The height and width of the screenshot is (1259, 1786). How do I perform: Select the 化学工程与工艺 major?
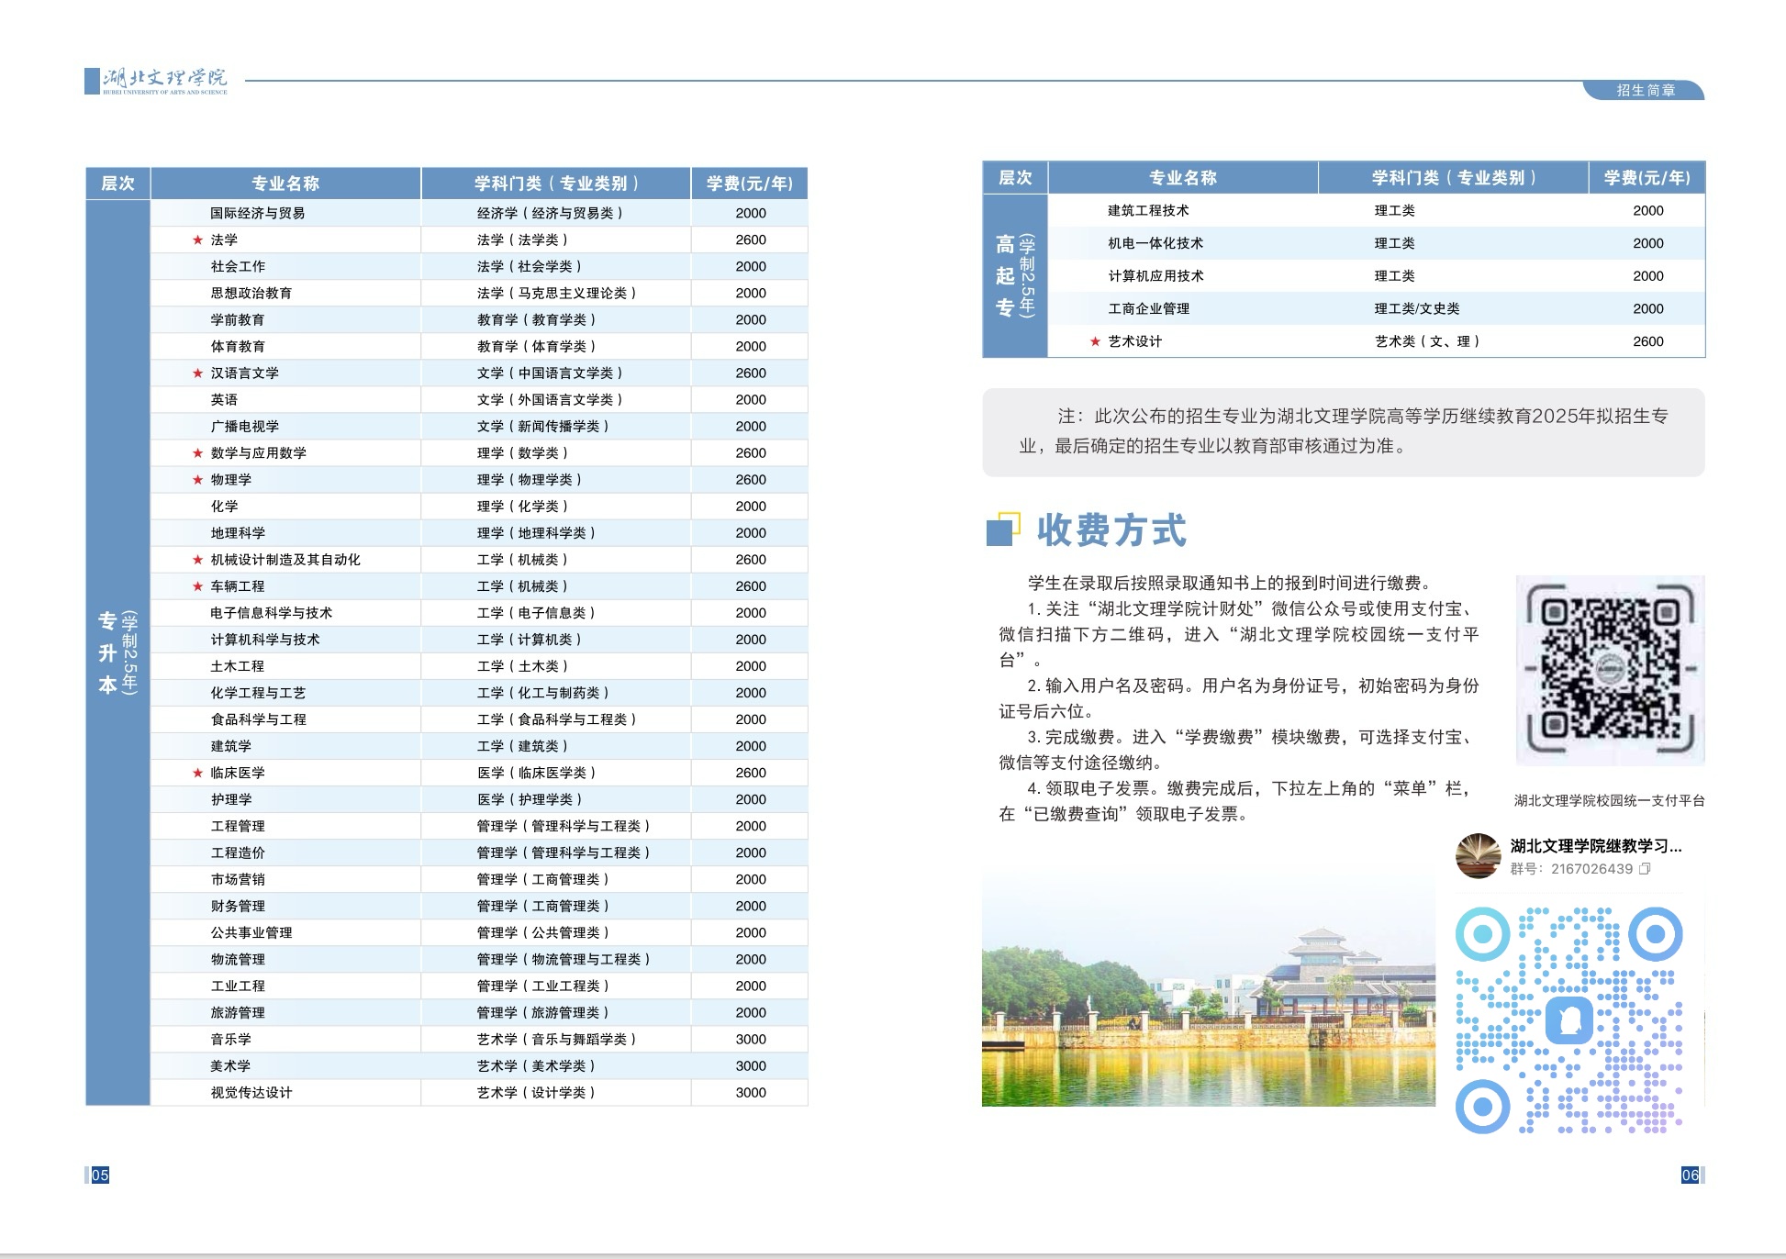click(x=258, y=692)
